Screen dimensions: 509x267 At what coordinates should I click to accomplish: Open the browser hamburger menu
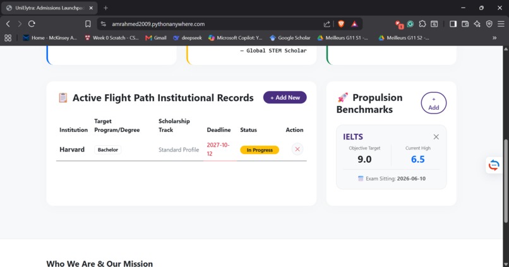pos(501,24)
